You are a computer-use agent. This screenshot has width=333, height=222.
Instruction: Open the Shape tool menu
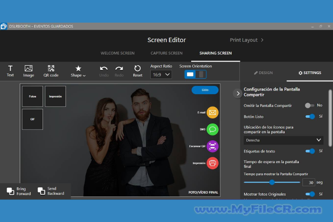pyautogui.click(x=78, y=71)
